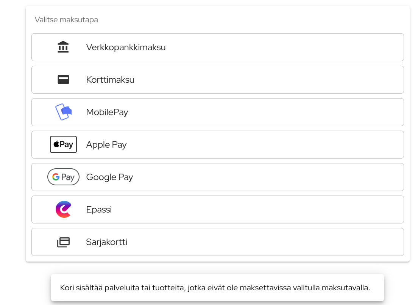418x305 pixels.
Task: Click the "Kori sisältää palveluita" notification message
Action: click(215, 288)
